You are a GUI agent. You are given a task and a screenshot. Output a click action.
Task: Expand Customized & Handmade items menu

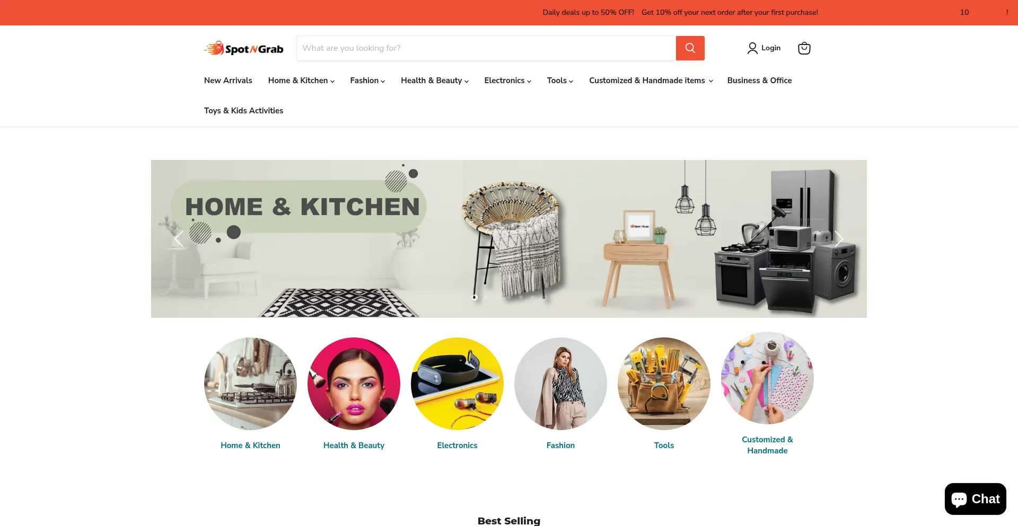(x=651, y=81)
